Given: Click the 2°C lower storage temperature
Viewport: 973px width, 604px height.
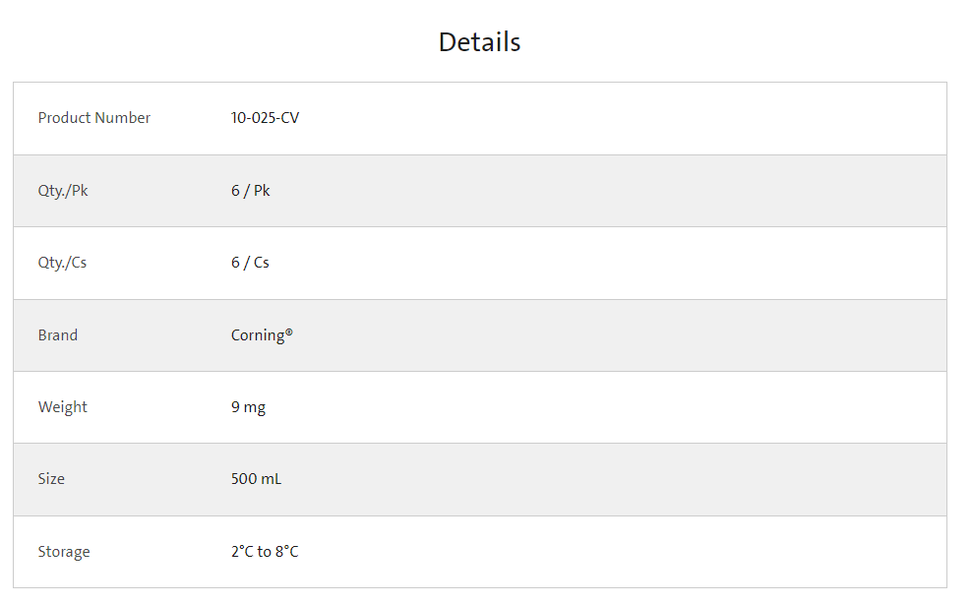Looking at the screenshot, I should (242, 552).
